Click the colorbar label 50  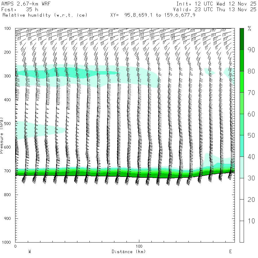[x=251, y=135]
